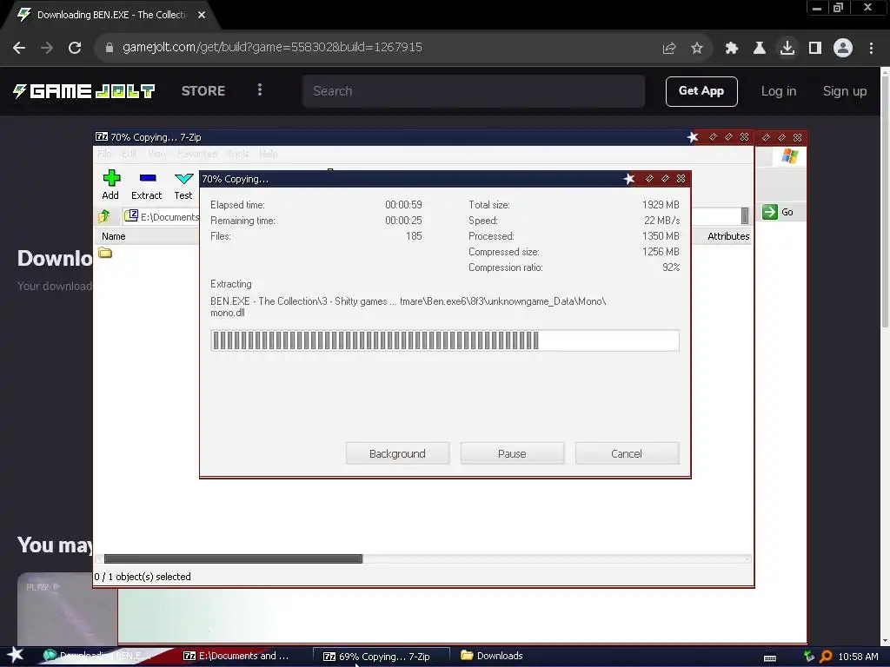Open Chrome downloads tray icon
890x667 pixels.
click(787, 48)
